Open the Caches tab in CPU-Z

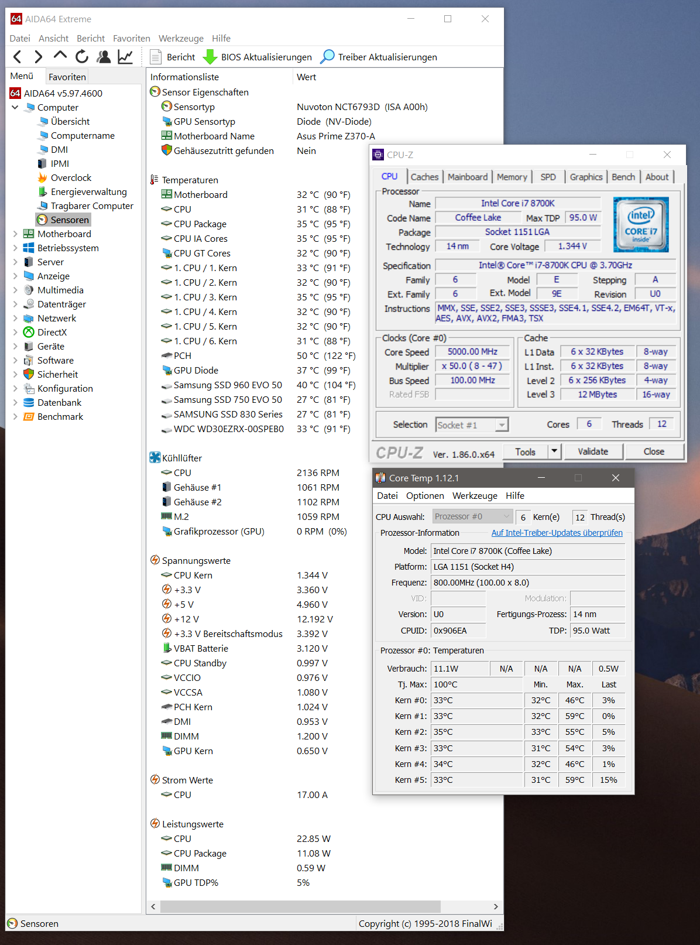(424, 177)
